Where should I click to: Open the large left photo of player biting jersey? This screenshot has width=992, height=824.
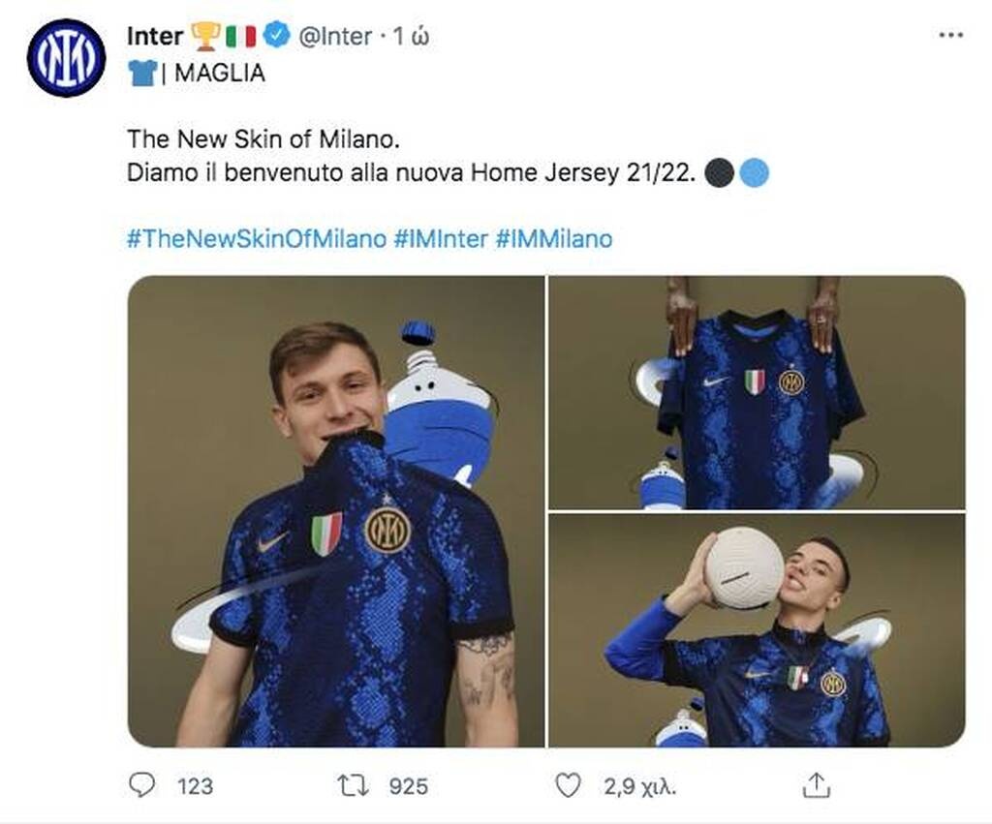tap(336, 510)
